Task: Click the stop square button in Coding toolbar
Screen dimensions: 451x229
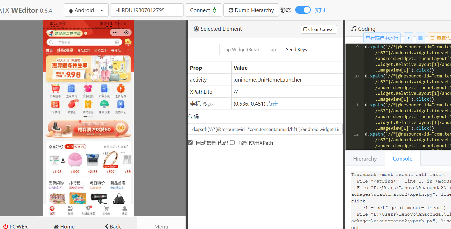Action: click(x=420, y=38)
